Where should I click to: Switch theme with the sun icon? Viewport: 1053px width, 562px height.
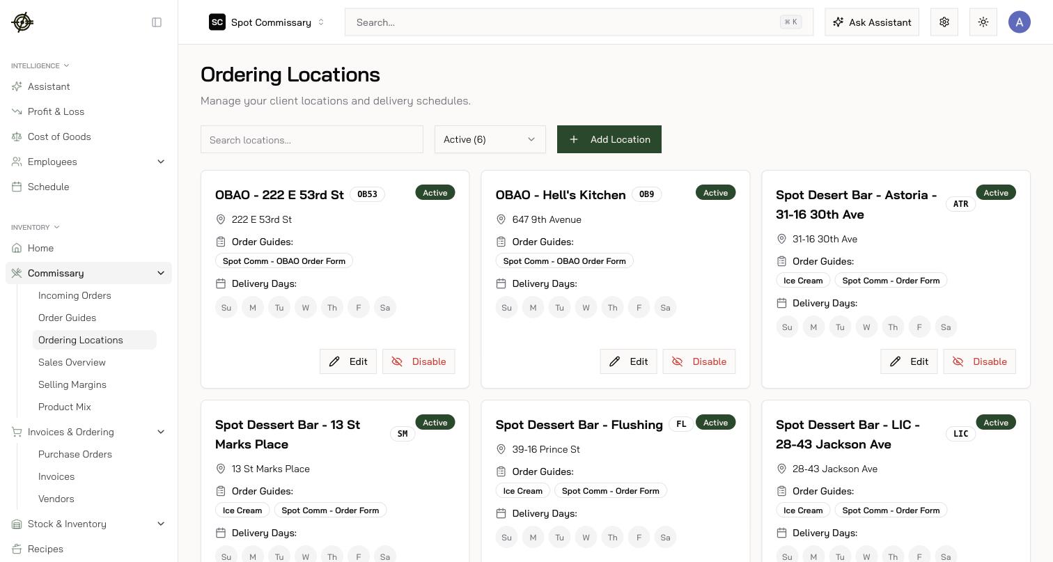pos(983,22)
